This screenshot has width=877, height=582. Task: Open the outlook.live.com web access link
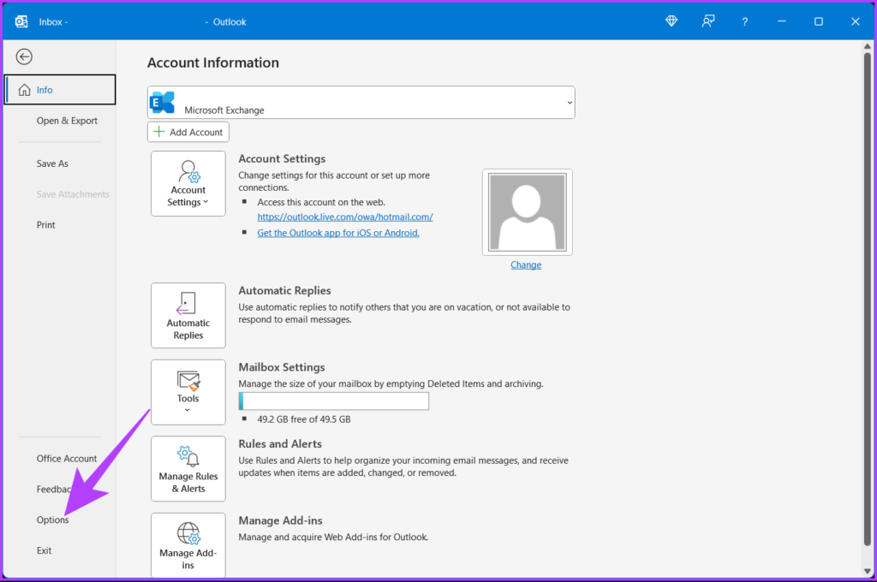click(344, 217)
